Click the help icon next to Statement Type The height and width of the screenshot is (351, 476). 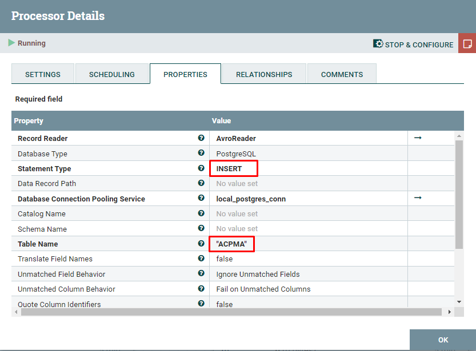[199, 168]
